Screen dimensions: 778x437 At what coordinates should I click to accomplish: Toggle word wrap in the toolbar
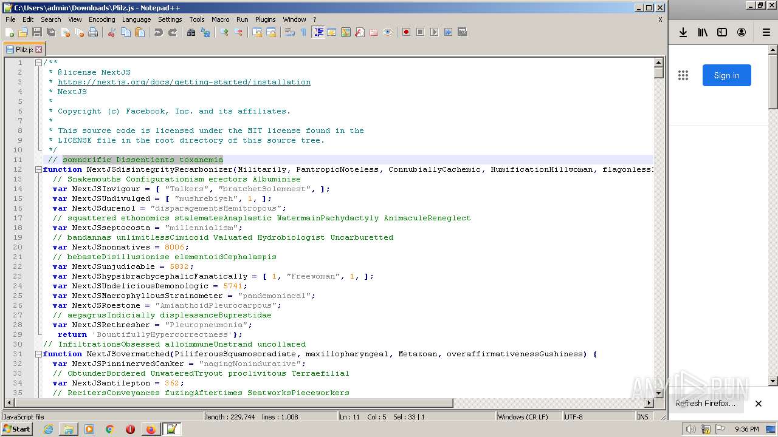point(290,32)
